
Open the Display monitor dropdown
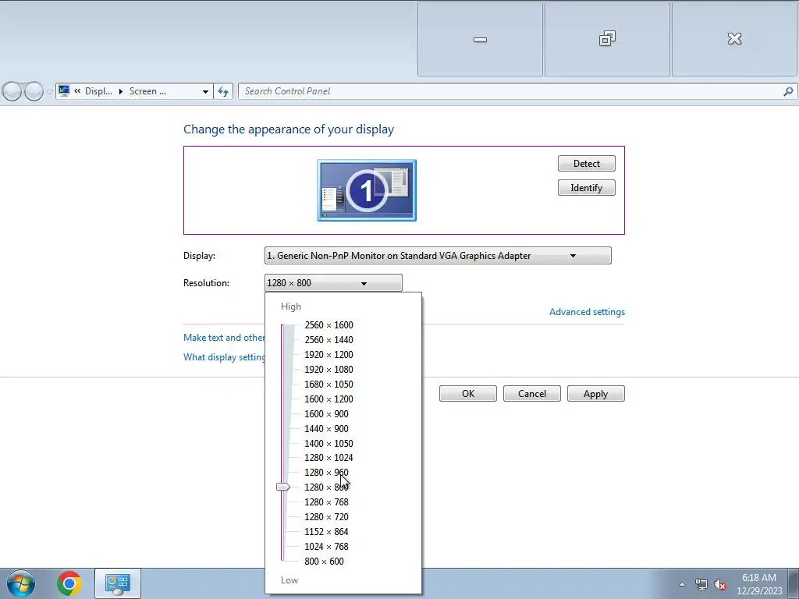pyautogui.click(x=438, y=256)
